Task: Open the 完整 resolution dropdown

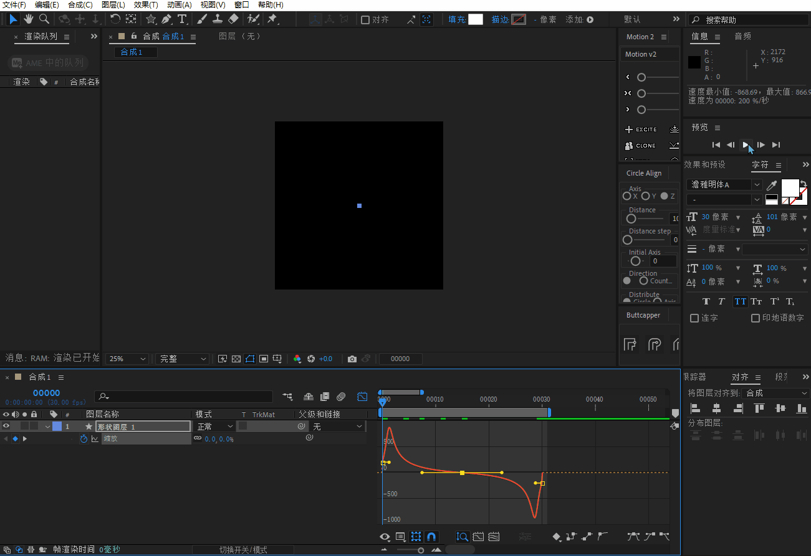Action: click(182, 359)
